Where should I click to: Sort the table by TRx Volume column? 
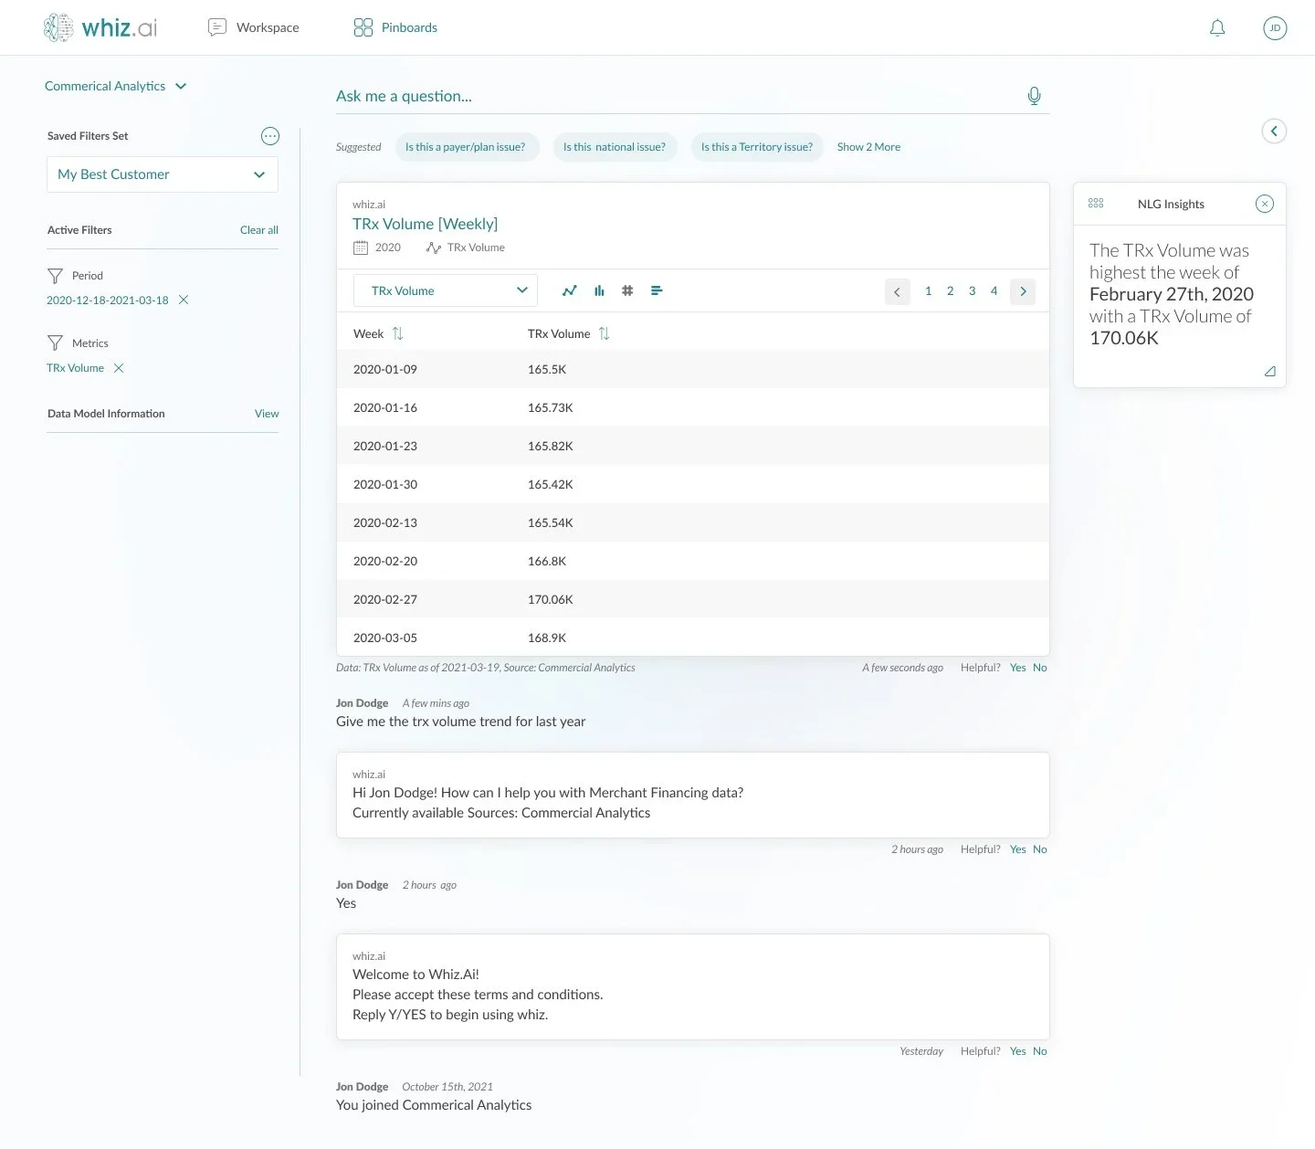(604, 333)
